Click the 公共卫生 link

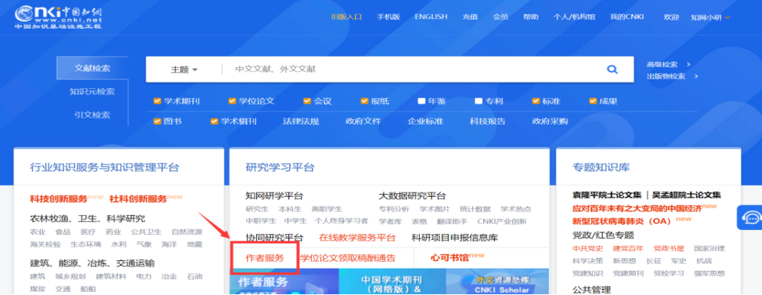[x=147, y=232]
